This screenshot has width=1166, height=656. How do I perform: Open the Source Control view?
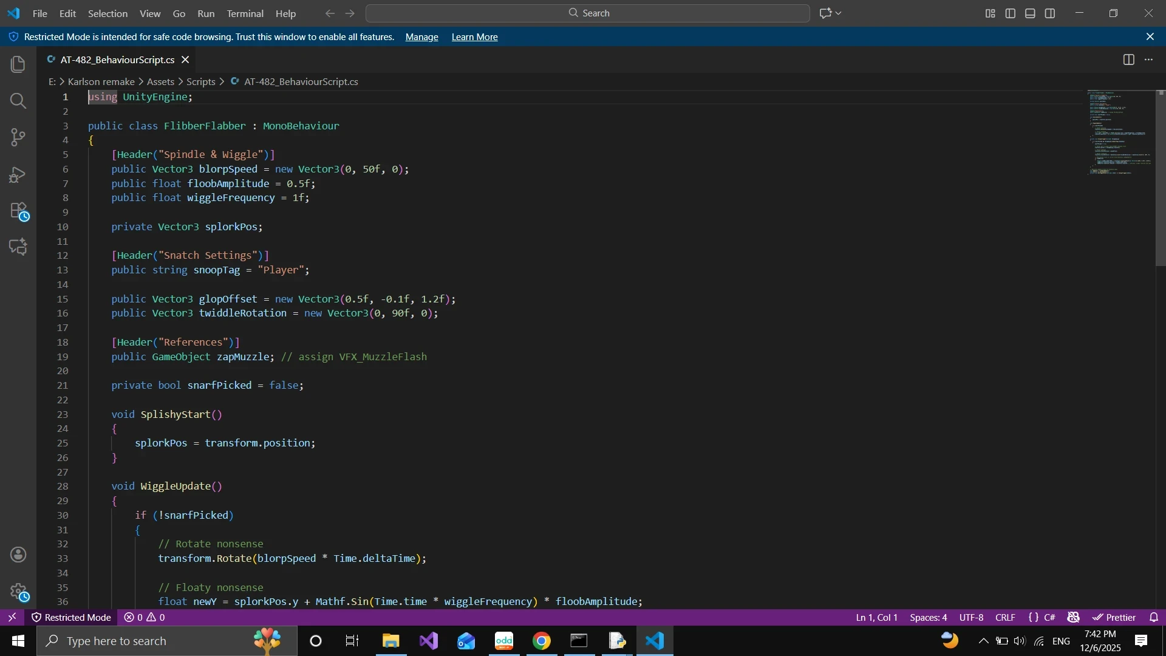tap(18, 137)
